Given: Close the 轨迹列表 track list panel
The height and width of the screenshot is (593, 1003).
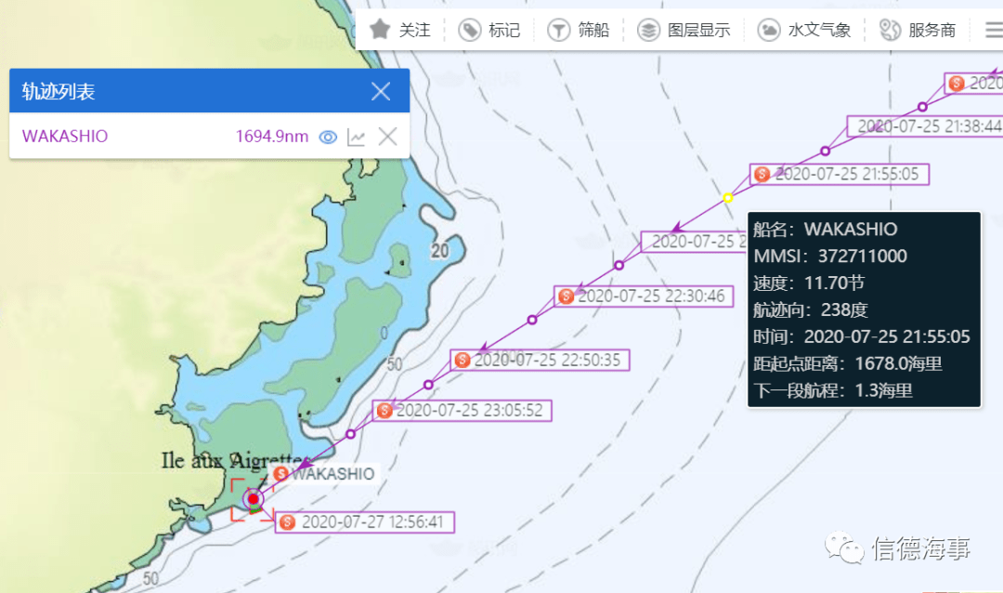Looking at the screenshot, I should [x=381, y=92].
